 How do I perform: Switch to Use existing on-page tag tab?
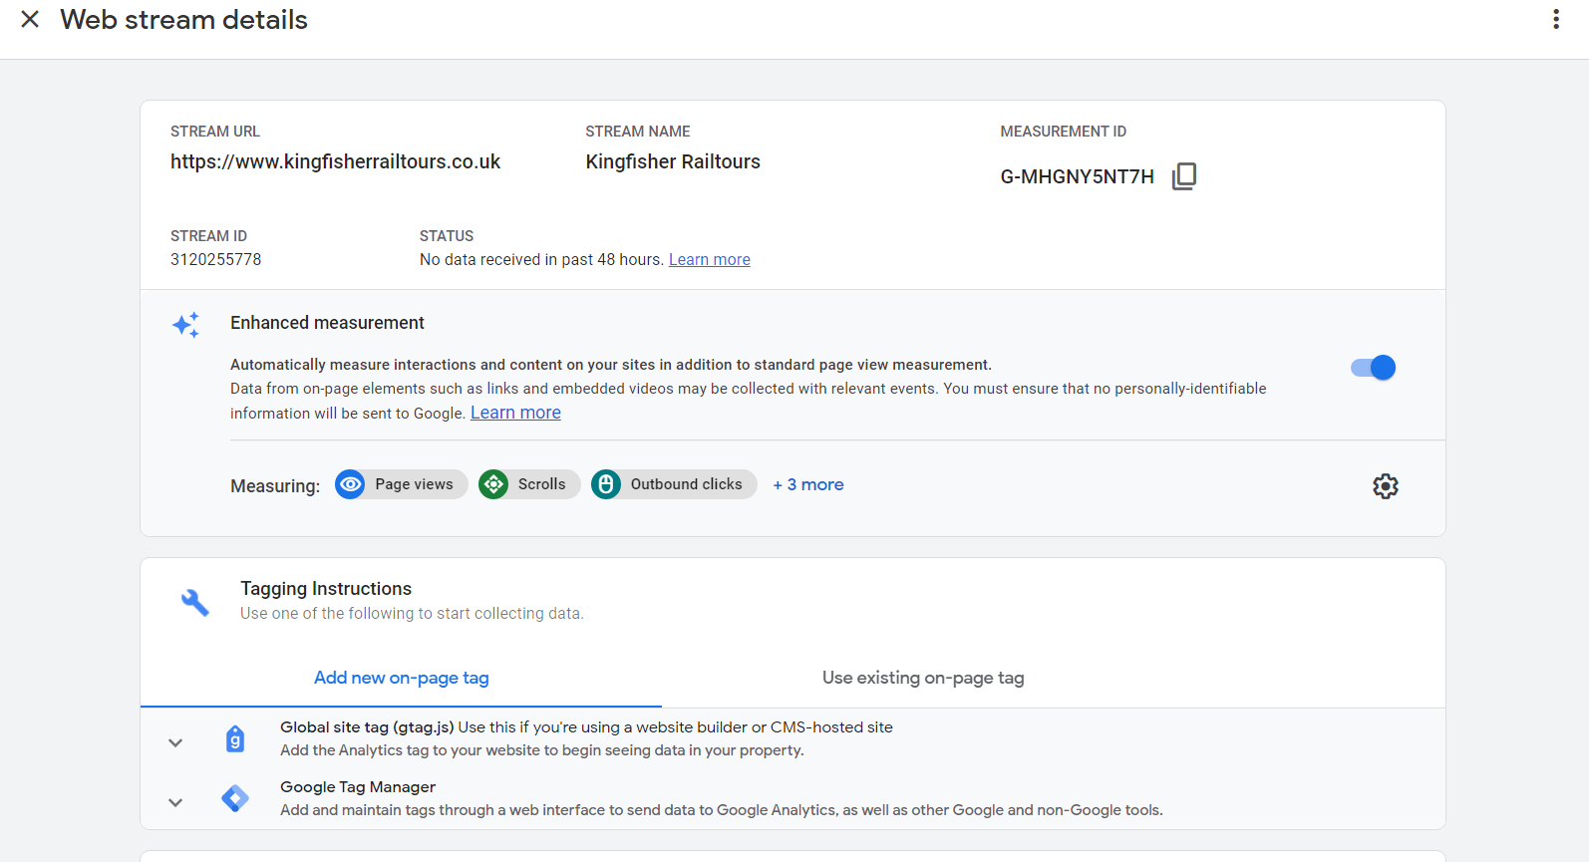tap(922, 678)
